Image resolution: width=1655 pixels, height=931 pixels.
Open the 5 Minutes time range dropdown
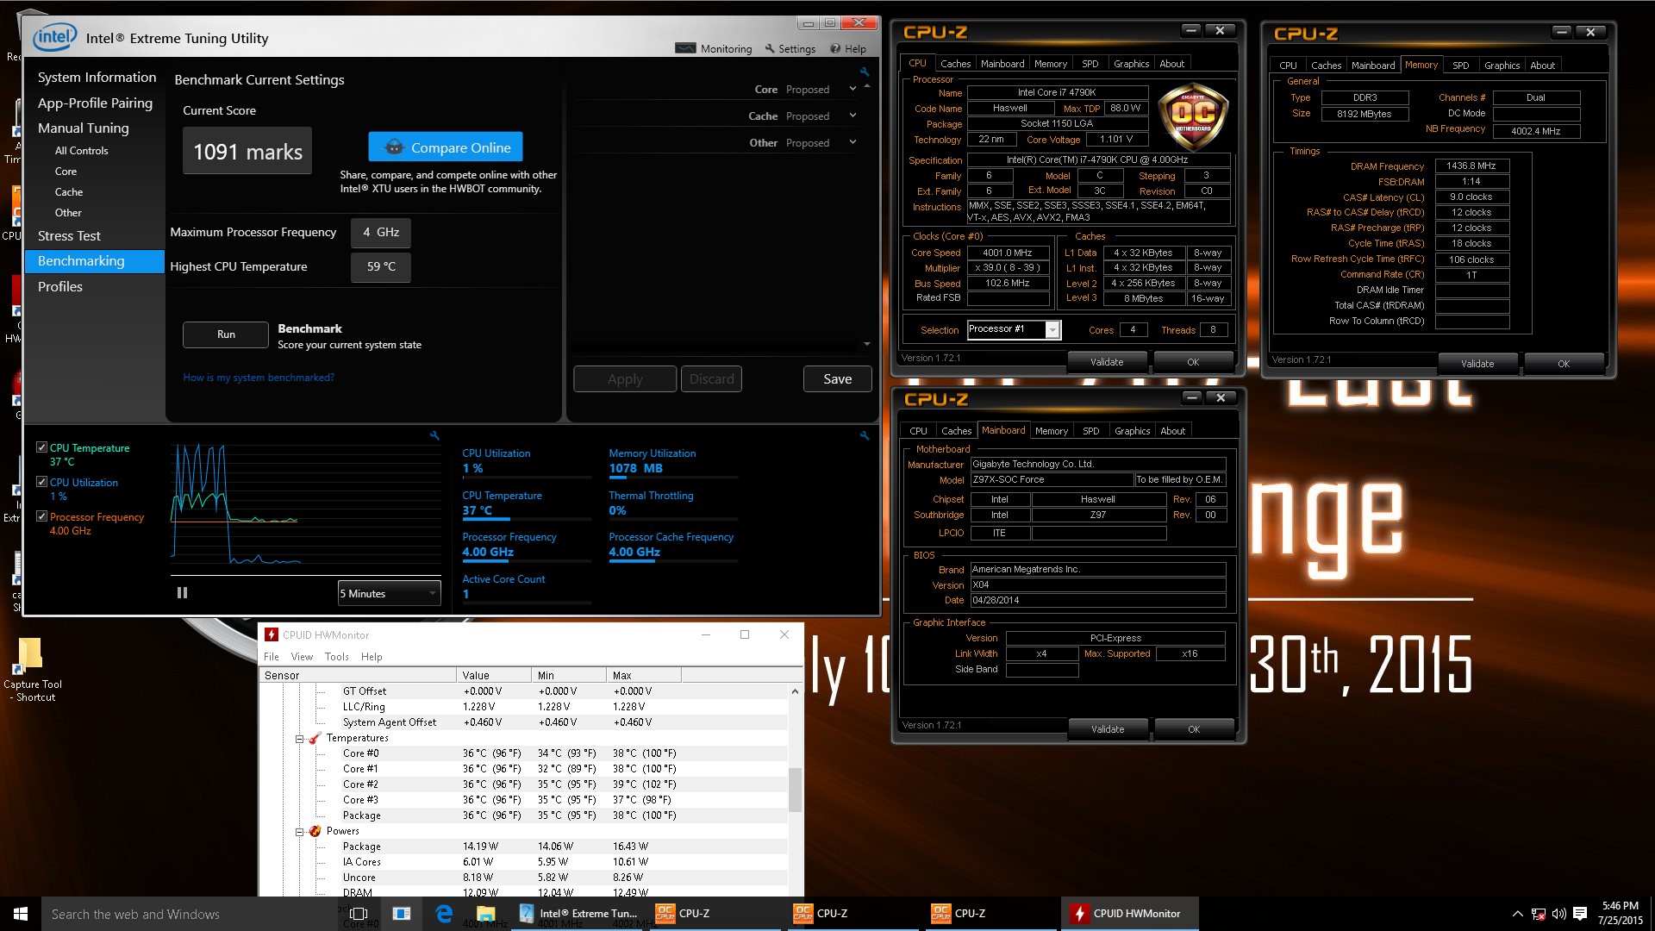coord(389,593)
